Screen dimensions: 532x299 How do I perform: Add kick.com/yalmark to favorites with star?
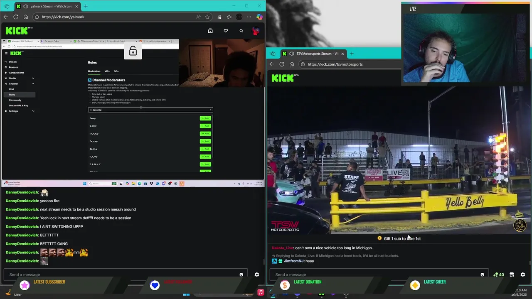(x=207, y=17)
